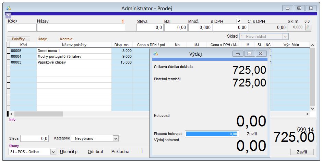Maximize the Administrátor - Prodej window
The width and height of the screenshot is (322, 162).
click(x=299, y=8)
